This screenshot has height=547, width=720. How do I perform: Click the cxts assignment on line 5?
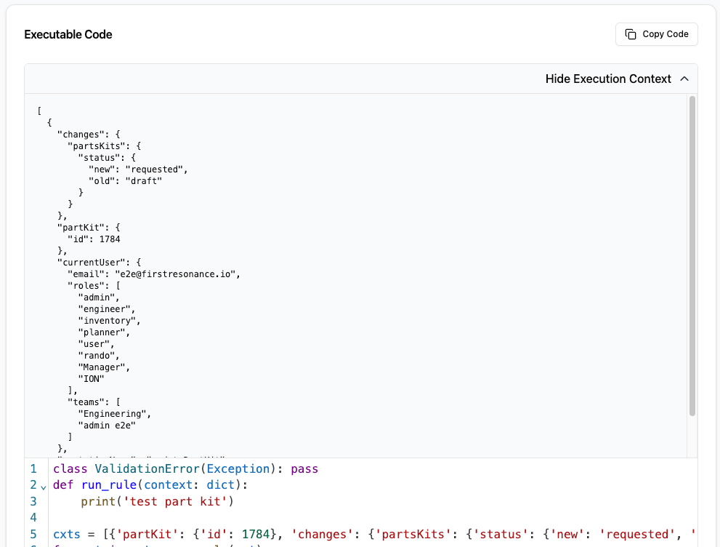click(x=373, y=534)
